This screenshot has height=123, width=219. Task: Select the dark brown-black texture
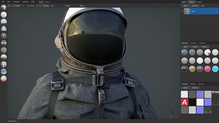[192, 102]
